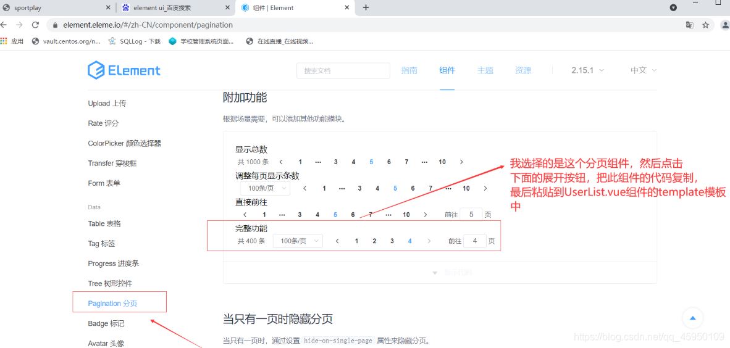Open online live video bookmark

(280, 41)
